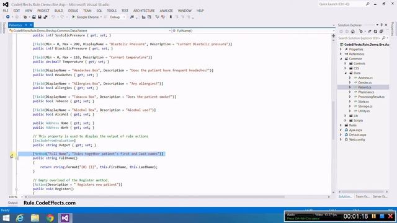Stop the screen recording with blue square
Image resolution: width=397 pixels, height=223 pixels.
point(382,216)
